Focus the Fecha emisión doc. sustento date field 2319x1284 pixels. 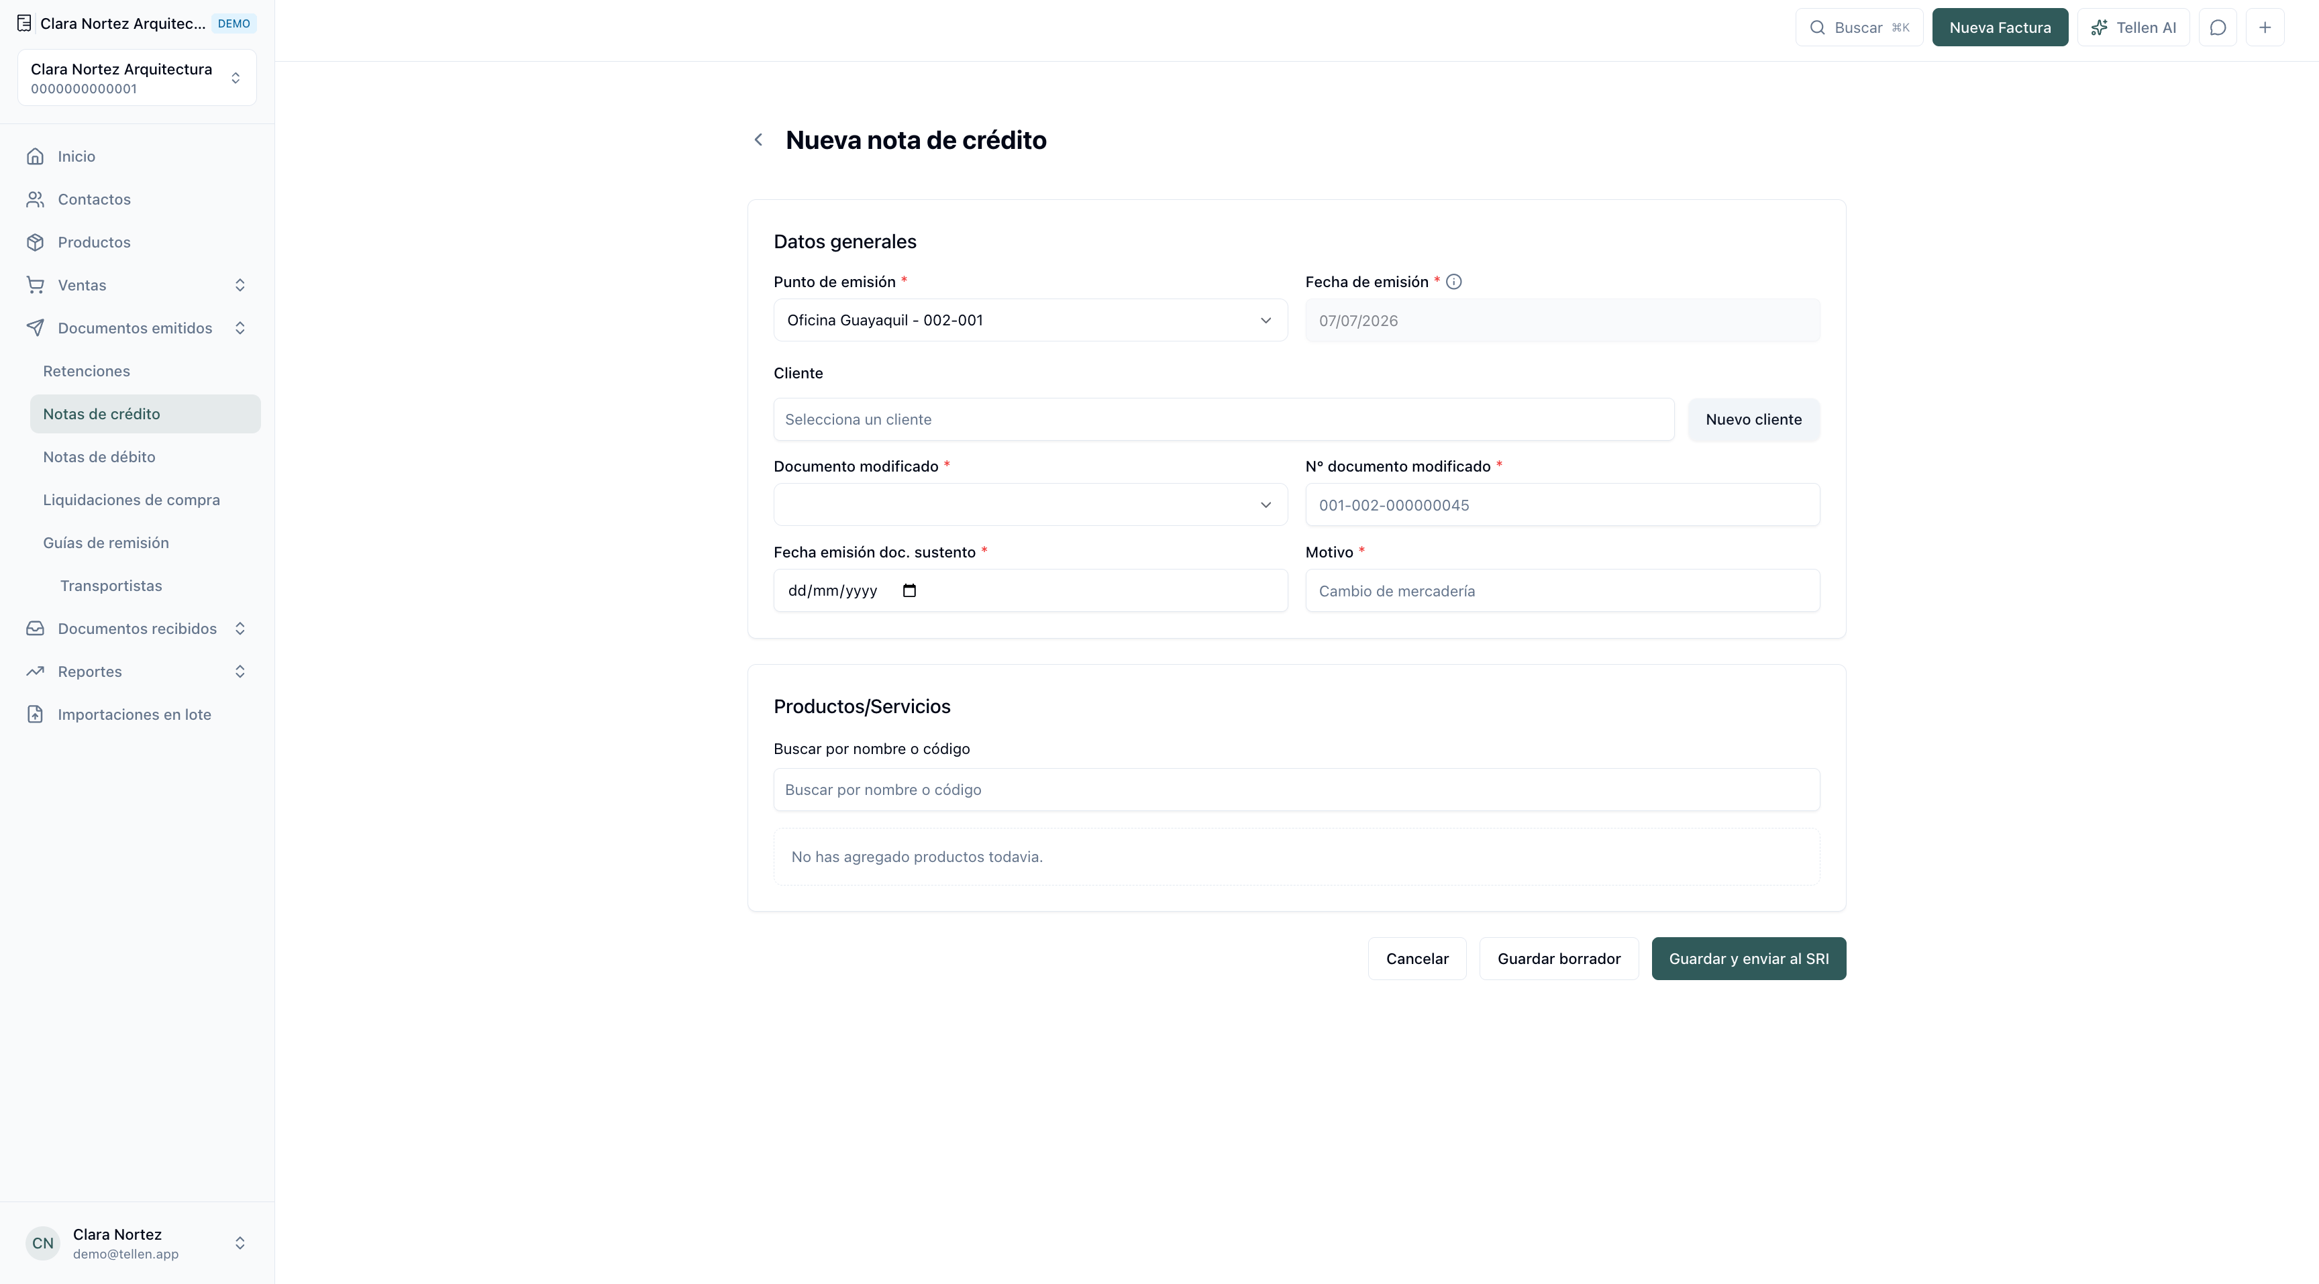[1030, 590]
